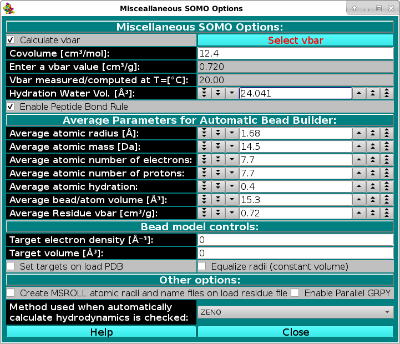Uncheck the Calculate vbar checkbox

(x=11, y=40)
